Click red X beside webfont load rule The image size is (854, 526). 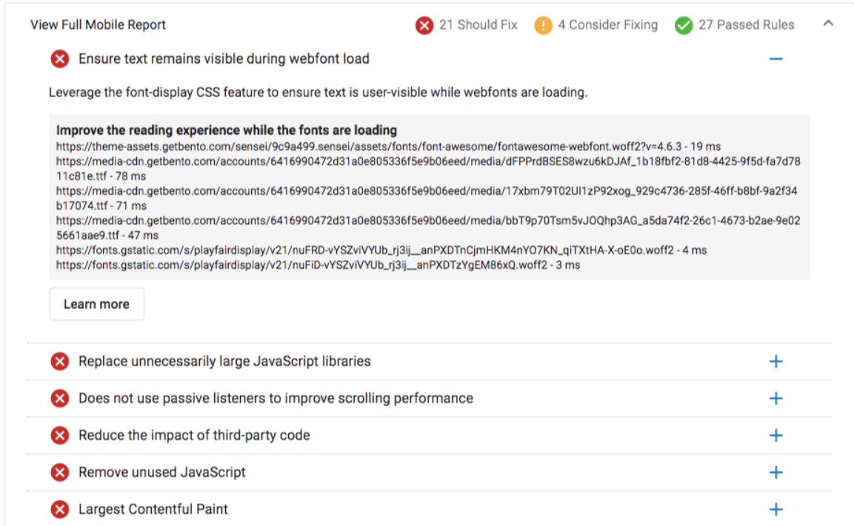(60, 59)
